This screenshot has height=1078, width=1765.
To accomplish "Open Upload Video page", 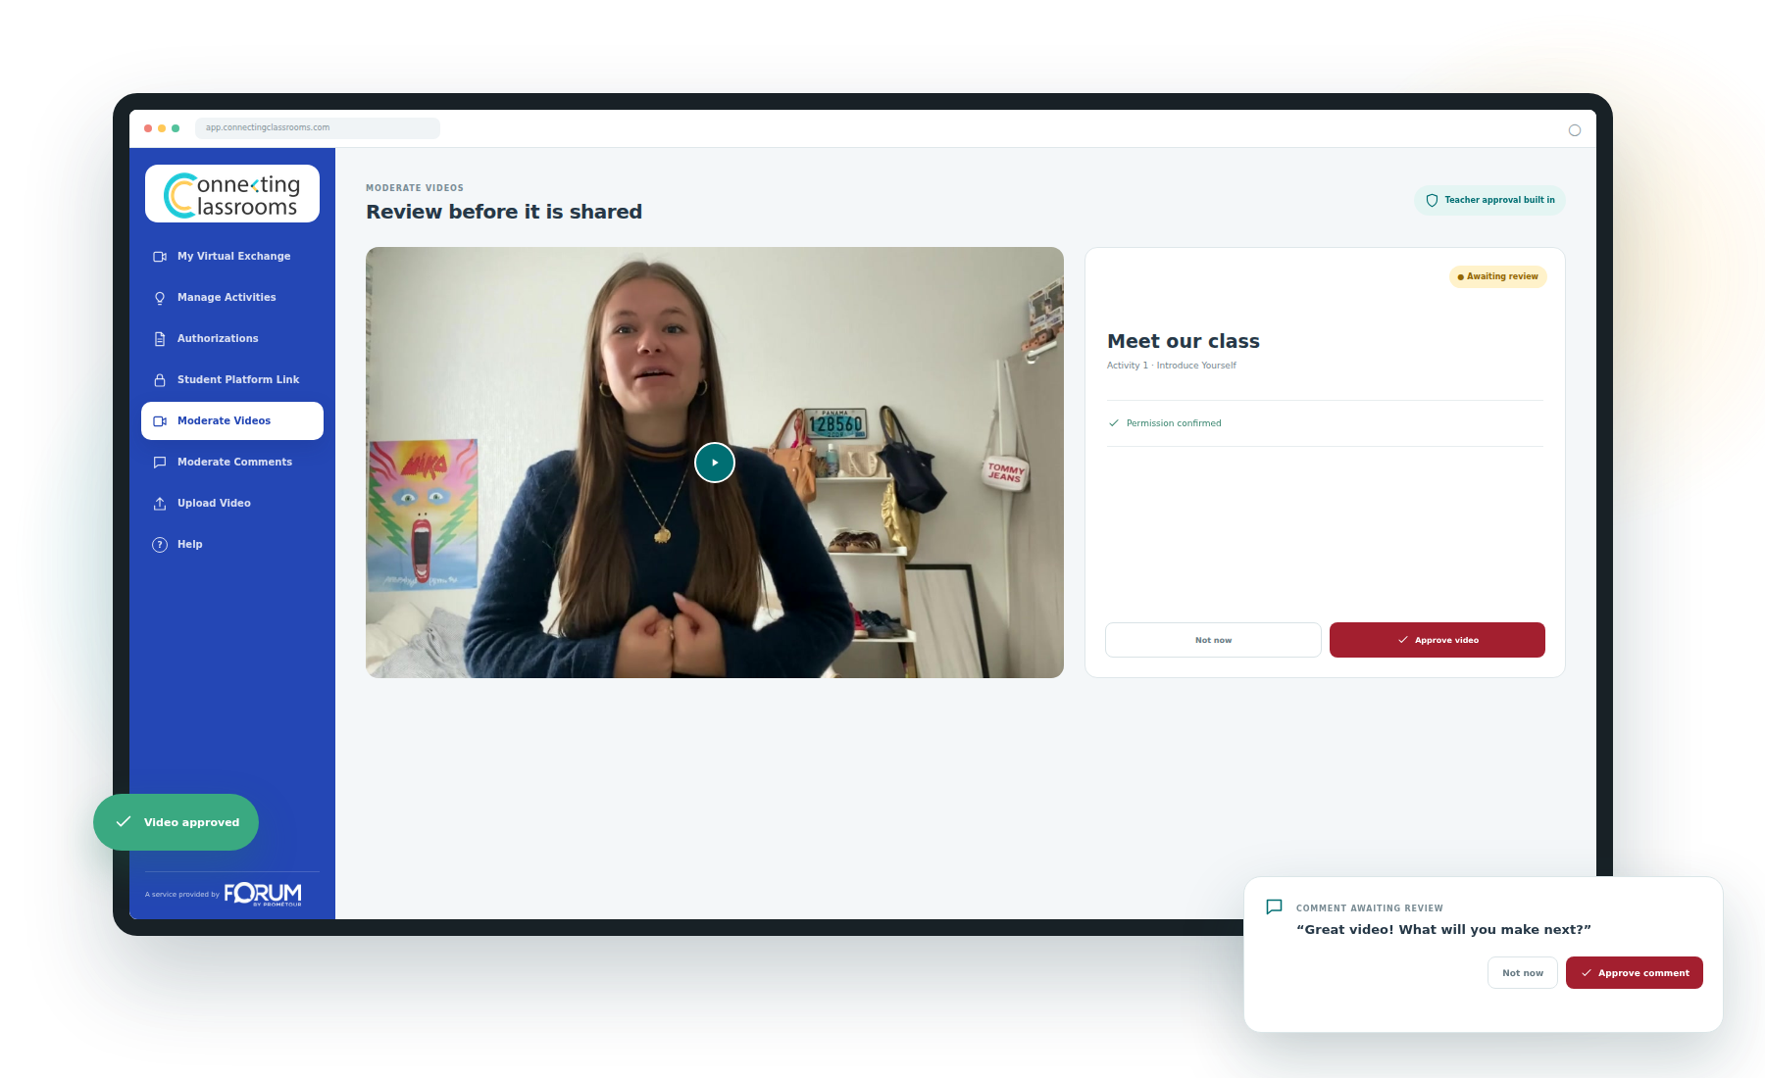I will [232, 503].
